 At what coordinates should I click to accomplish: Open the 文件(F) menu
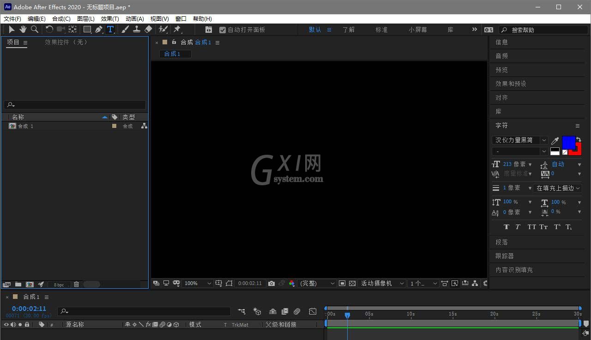(12, 19)
